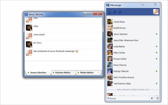Open the messages icon in Messenger header

115,12
